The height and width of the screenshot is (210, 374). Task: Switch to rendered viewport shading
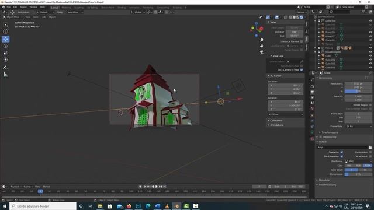pyautogui.click(x=302, y=17)
